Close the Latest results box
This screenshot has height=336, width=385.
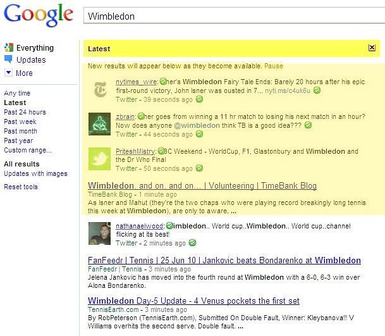[x=372, y=47]
